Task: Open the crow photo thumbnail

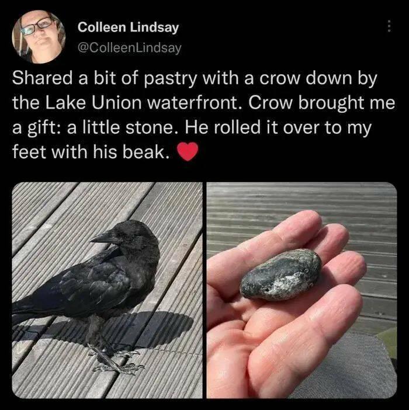Action: (x=108, y=290)
